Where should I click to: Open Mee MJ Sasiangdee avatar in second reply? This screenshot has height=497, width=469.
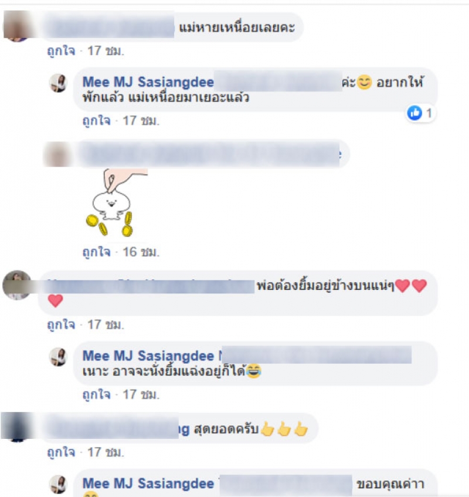pos(58,357)
